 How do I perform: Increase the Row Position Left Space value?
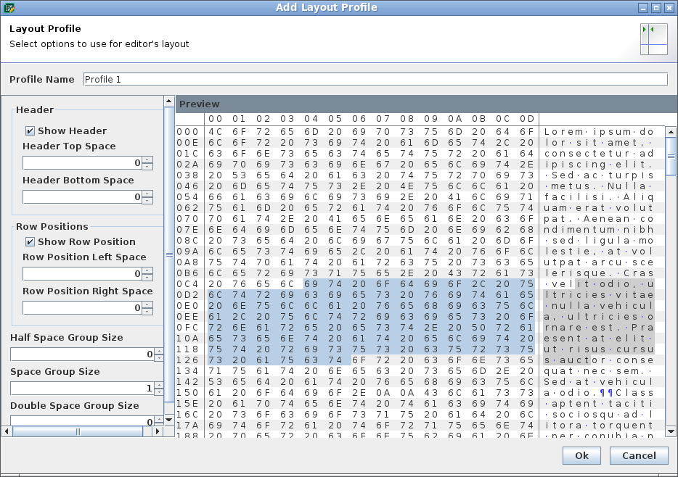(148, 271)
